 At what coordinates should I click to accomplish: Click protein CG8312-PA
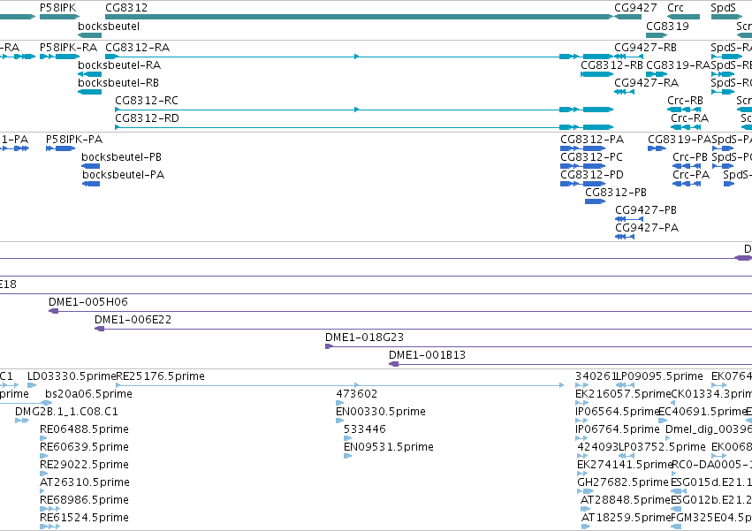click(582, 148)
